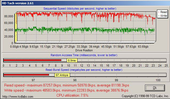The image size is (170, 99).
Task: Click the 40,000 y-axis label
Action: point(9,30)
